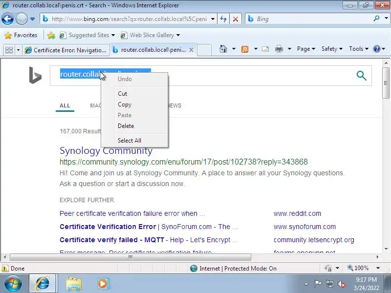Click the Bing URL in the address bar
391x293 pixels.
(129, 19)
